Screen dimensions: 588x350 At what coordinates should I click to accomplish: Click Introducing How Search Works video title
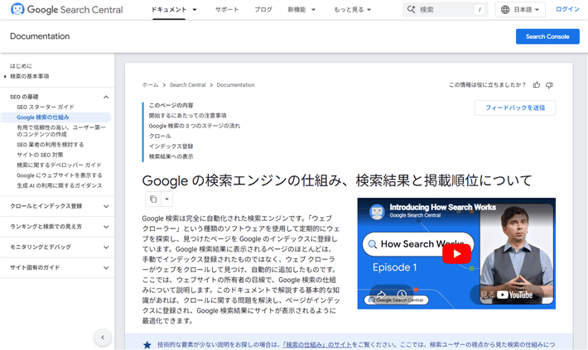click(x=442, y=207)
